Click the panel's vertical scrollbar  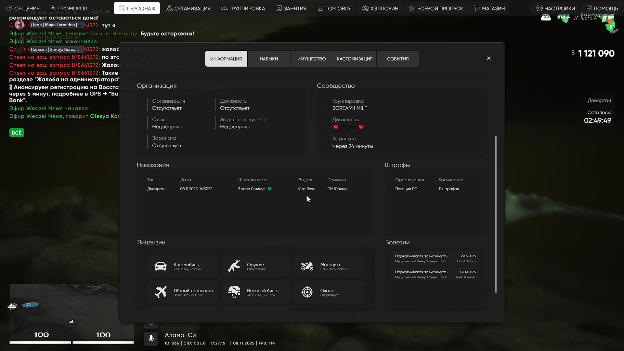(496, 214)
